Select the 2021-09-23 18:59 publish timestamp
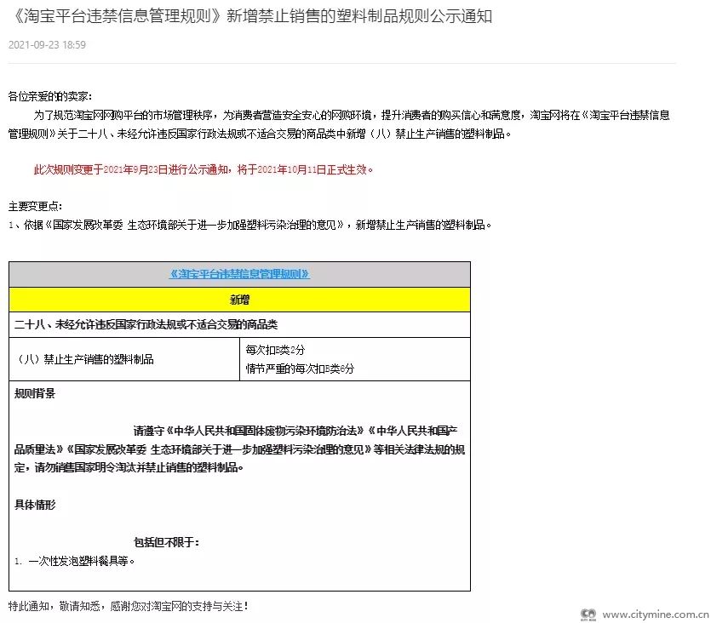 tap(47, 45)
